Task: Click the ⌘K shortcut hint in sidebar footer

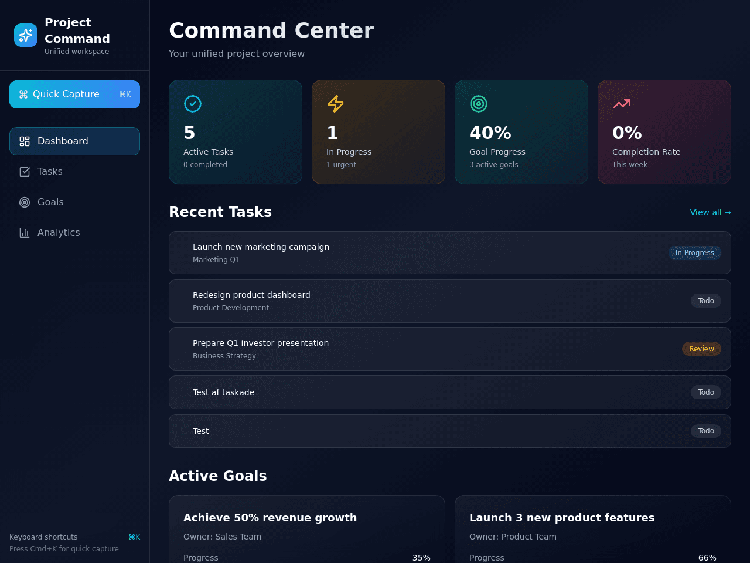Action: (x=134, y=537)
